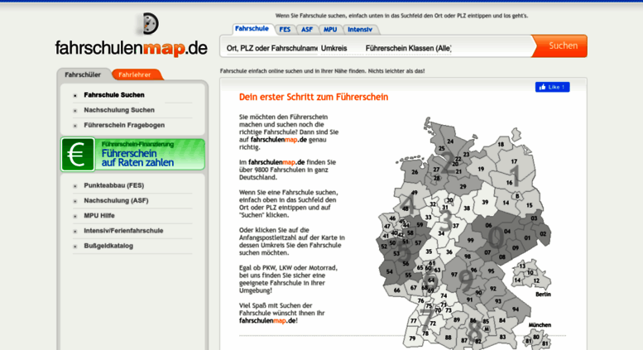Click the Facebook Like button
Viewport: 643px width, 350px height.
coord(552,87)
